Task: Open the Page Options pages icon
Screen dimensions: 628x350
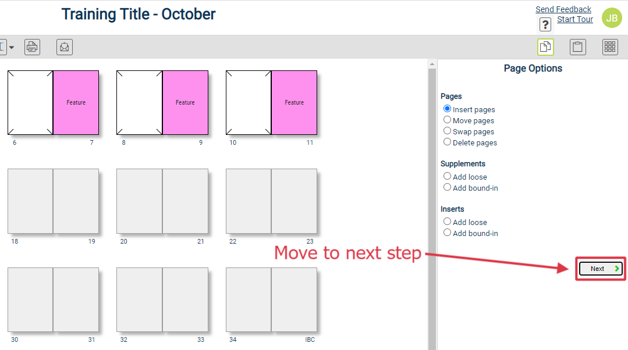Action: pos(545,47)
